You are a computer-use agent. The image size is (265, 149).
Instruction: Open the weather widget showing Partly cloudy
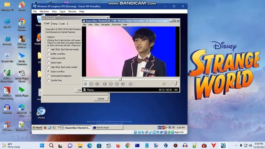[11, 145]
